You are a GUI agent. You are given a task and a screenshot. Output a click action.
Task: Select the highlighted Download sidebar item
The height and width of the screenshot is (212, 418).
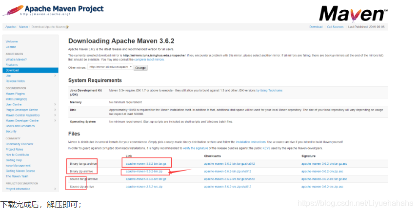[x=30, y=70]
